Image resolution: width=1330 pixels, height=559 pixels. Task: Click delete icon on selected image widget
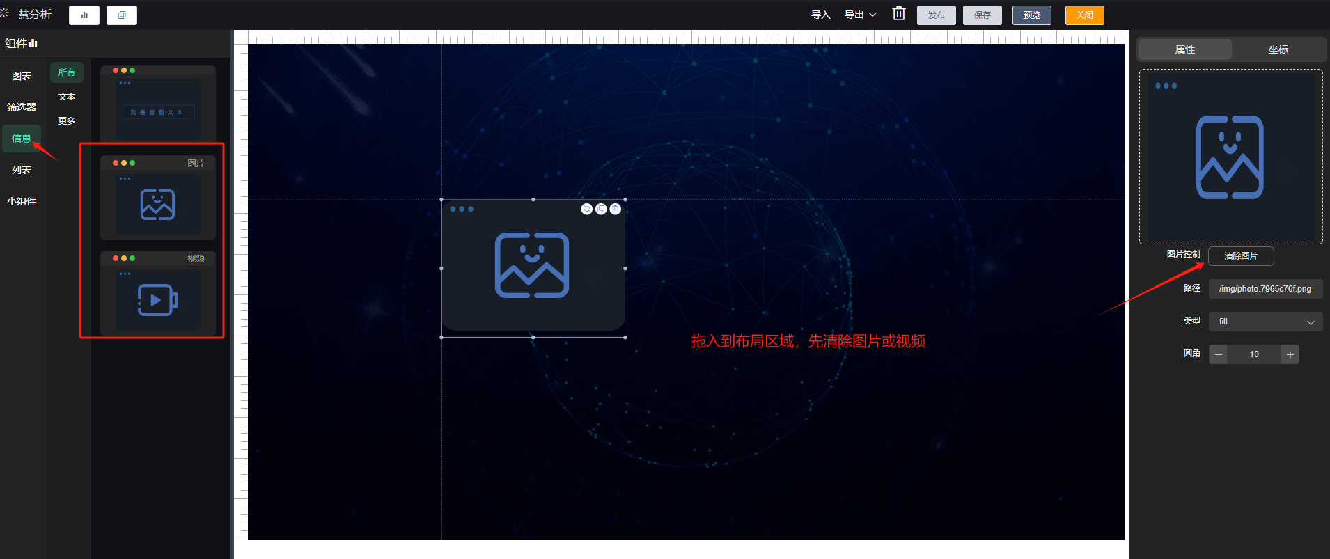coord(616,209)
